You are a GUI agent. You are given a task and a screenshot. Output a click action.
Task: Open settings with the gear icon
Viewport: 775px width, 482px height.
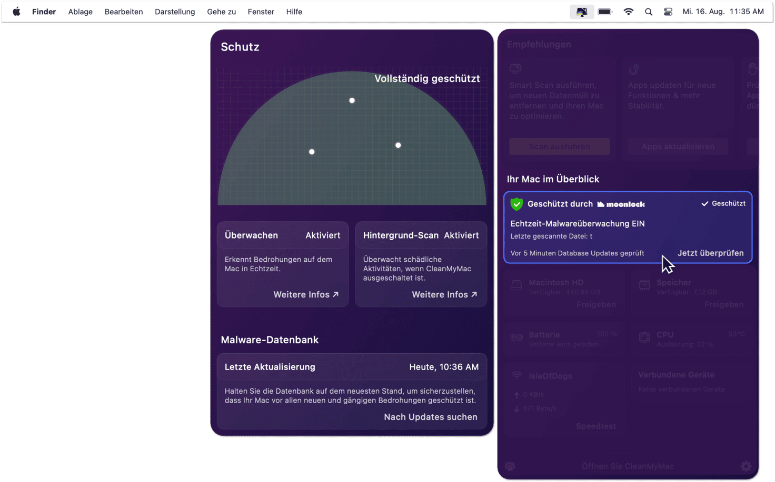pos(746,466)
